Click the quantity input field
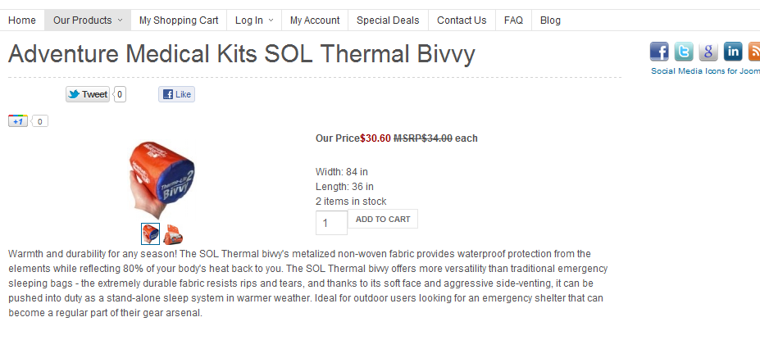This screenshot has height=349, width=760. point(331,223)
